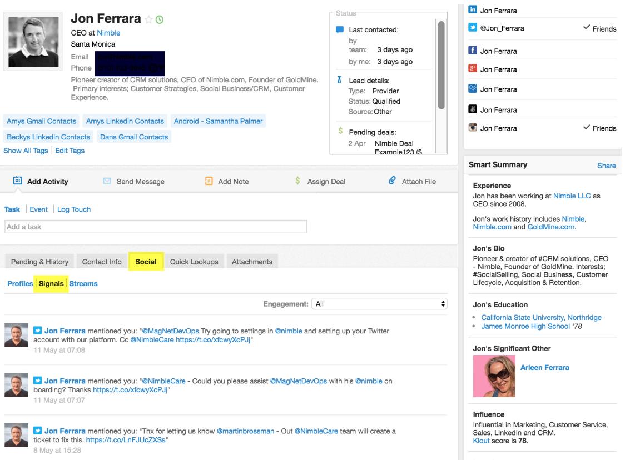Click the Assign Deal dollar icon
This screenshot has height=460, width=635.
pyautogui.click(x=297, y=181)
